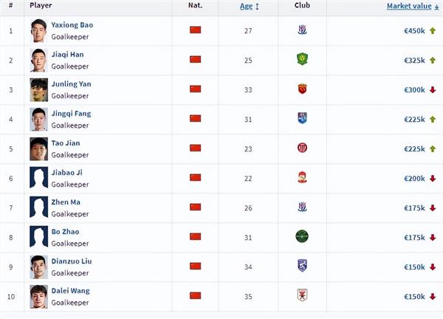The image size is (443, 319).
Task: Click club badge in Junling Yan's row
Action: (302, 89)
